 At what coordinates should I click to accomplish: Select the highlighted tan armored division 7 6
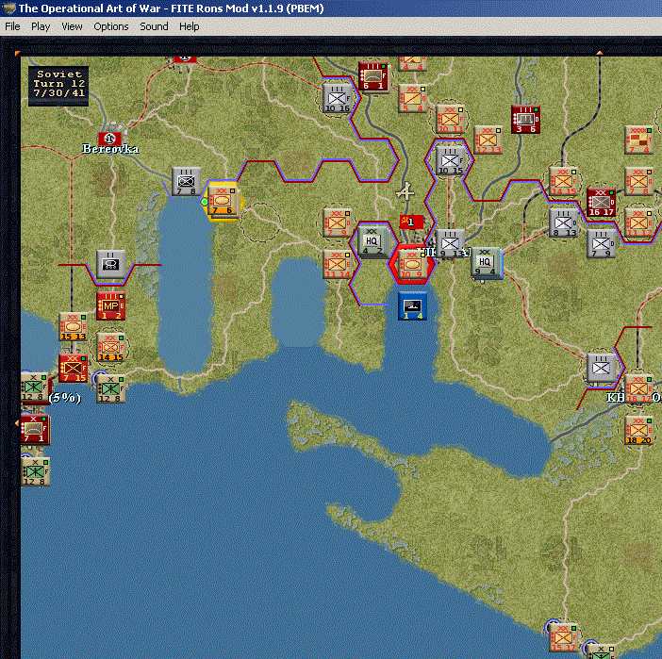click(x=223, y=202)
